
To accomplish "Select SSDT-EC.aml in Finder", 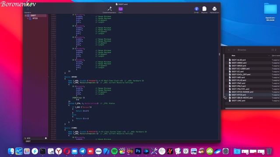I will click(x=238, y=72).
